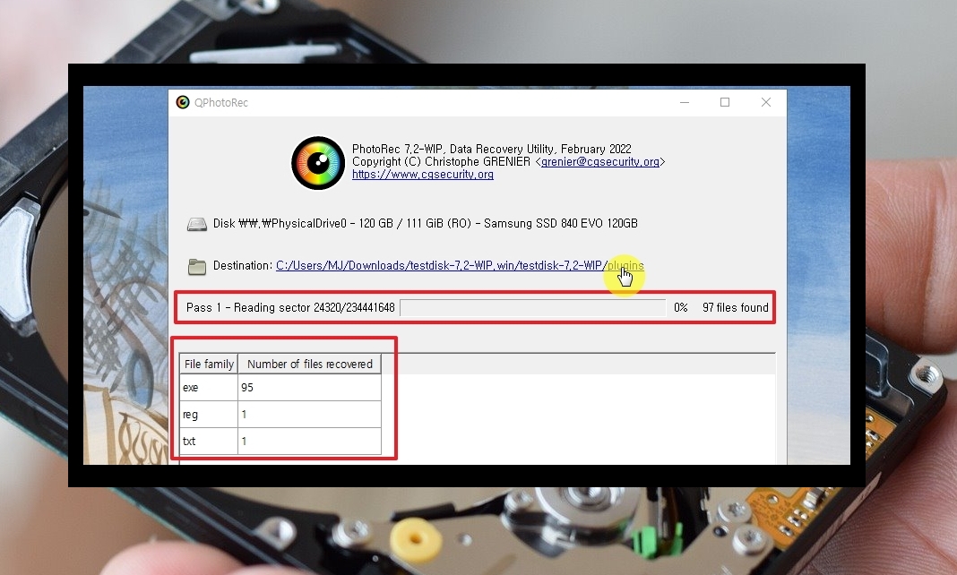This screenshot has height=575, width=957.
Task: Open the grenier@cgsecurity.org email link
Action: (x=600, y=161)
